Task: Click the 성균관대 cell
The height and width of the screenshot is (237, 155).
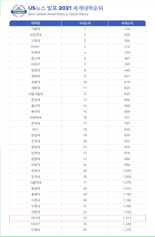Action: point(35,35)
